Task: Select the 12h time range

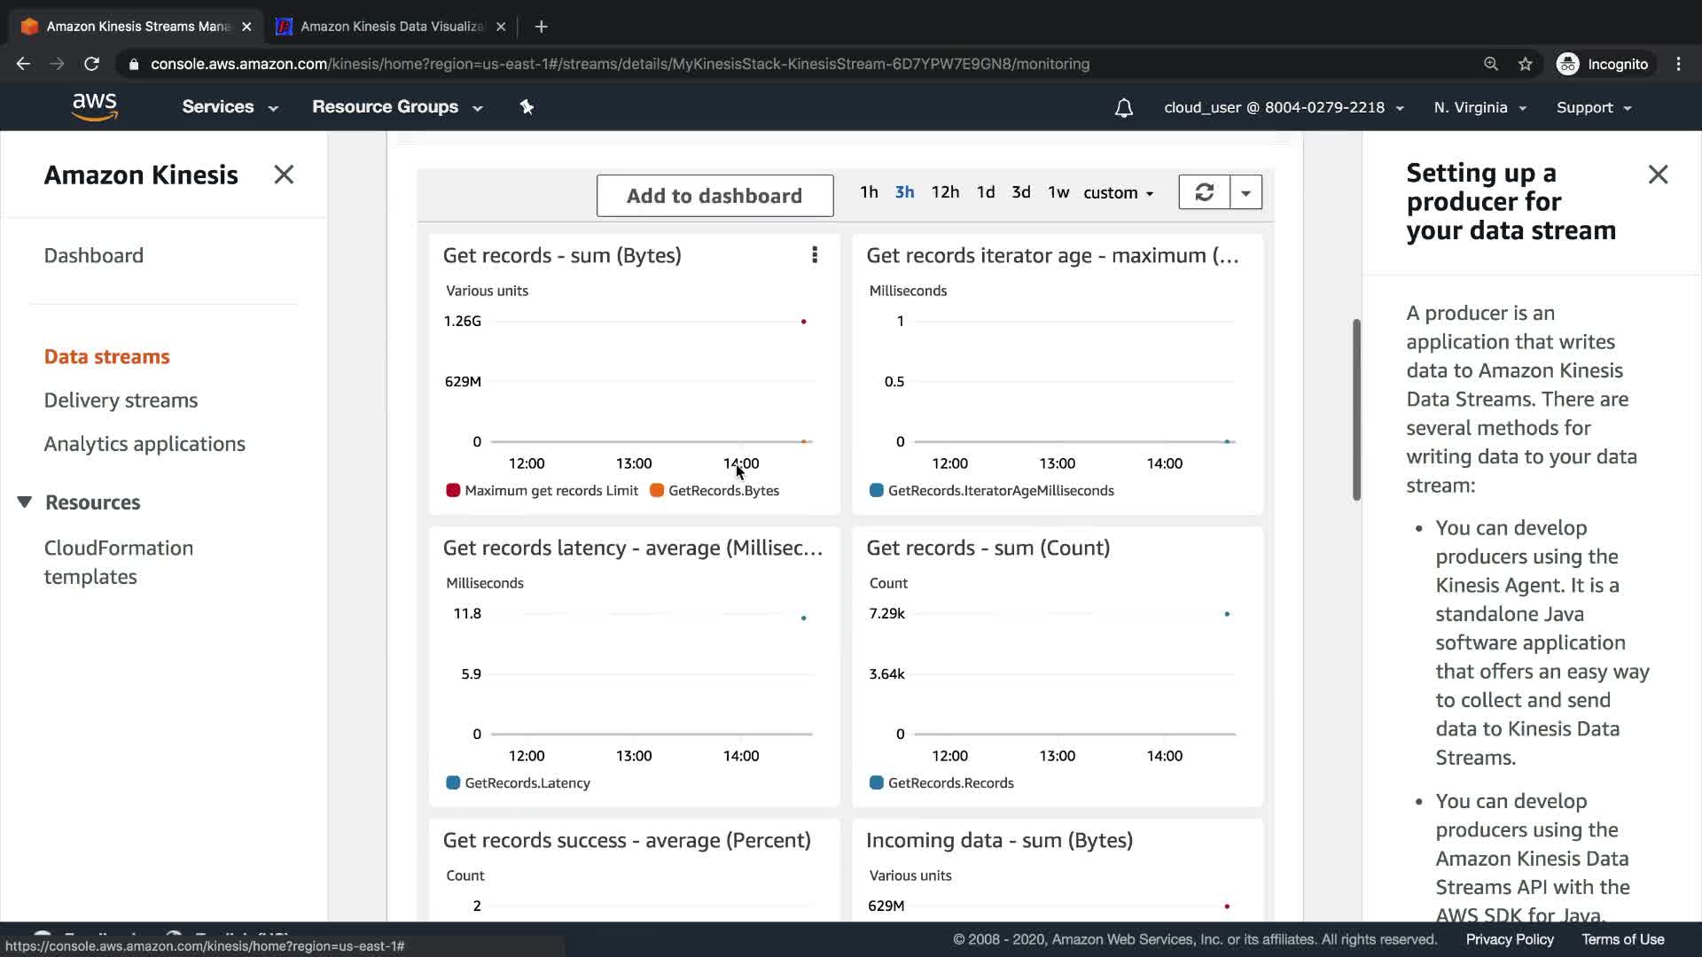Action: [945, 192]
